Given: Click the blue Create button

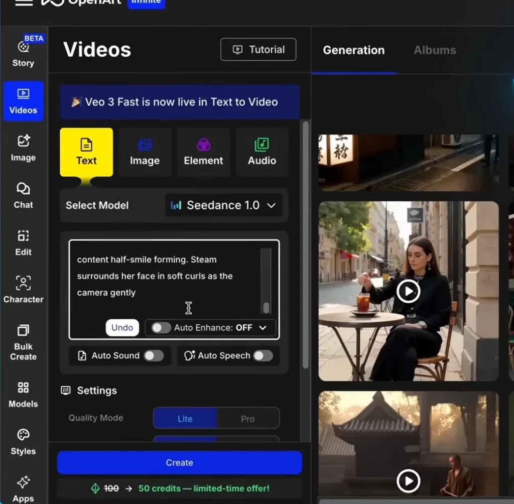Looking at the screenshot, I should tap(179, 463).
